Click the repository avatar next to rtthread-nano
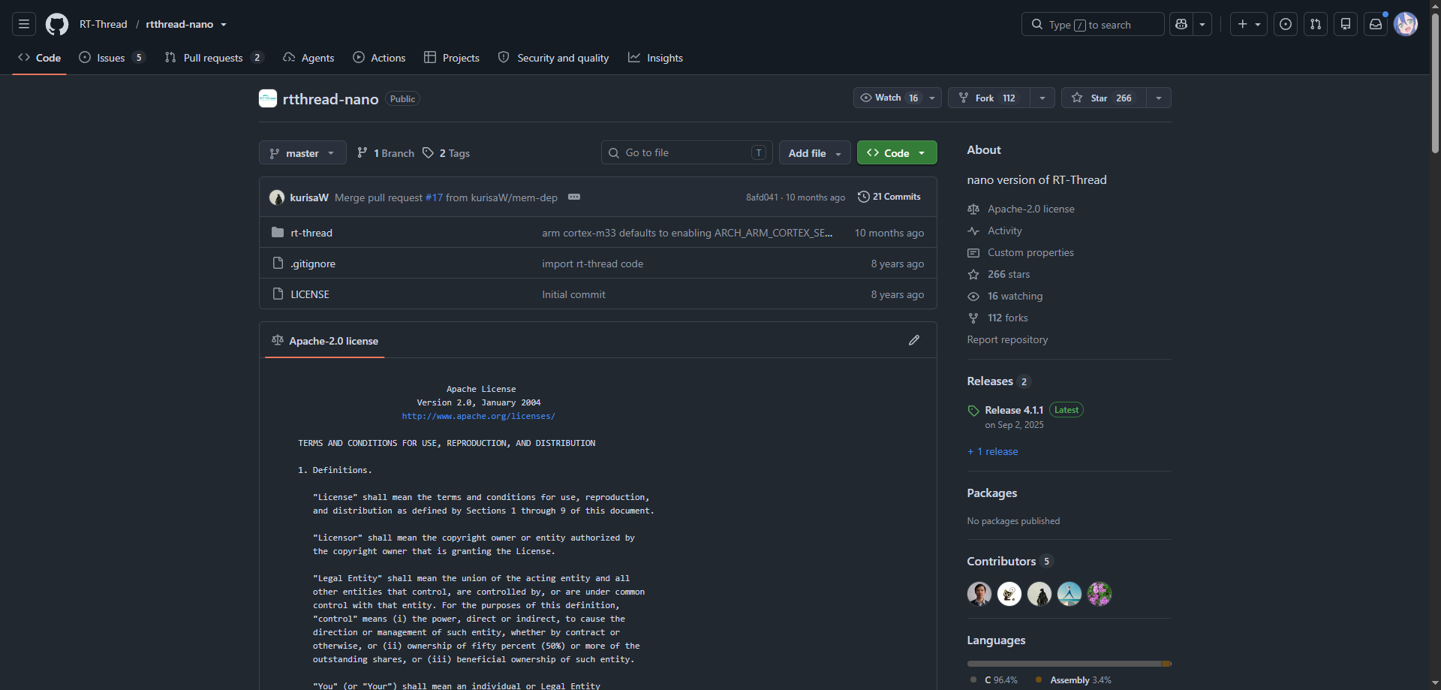This screenshot has height=690, width=1441. 268,98
